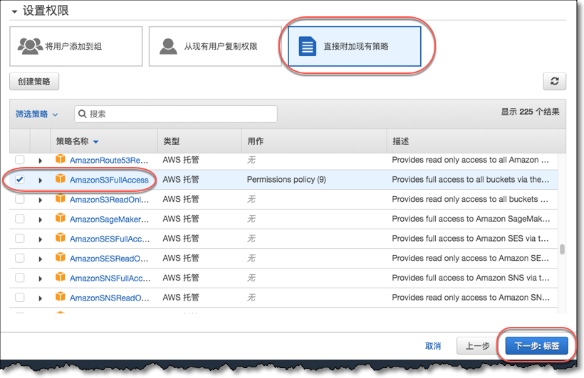Screen dimensions: 584x378
Task: Go back with the 上一步 button
Action: (x=477, y=346)
